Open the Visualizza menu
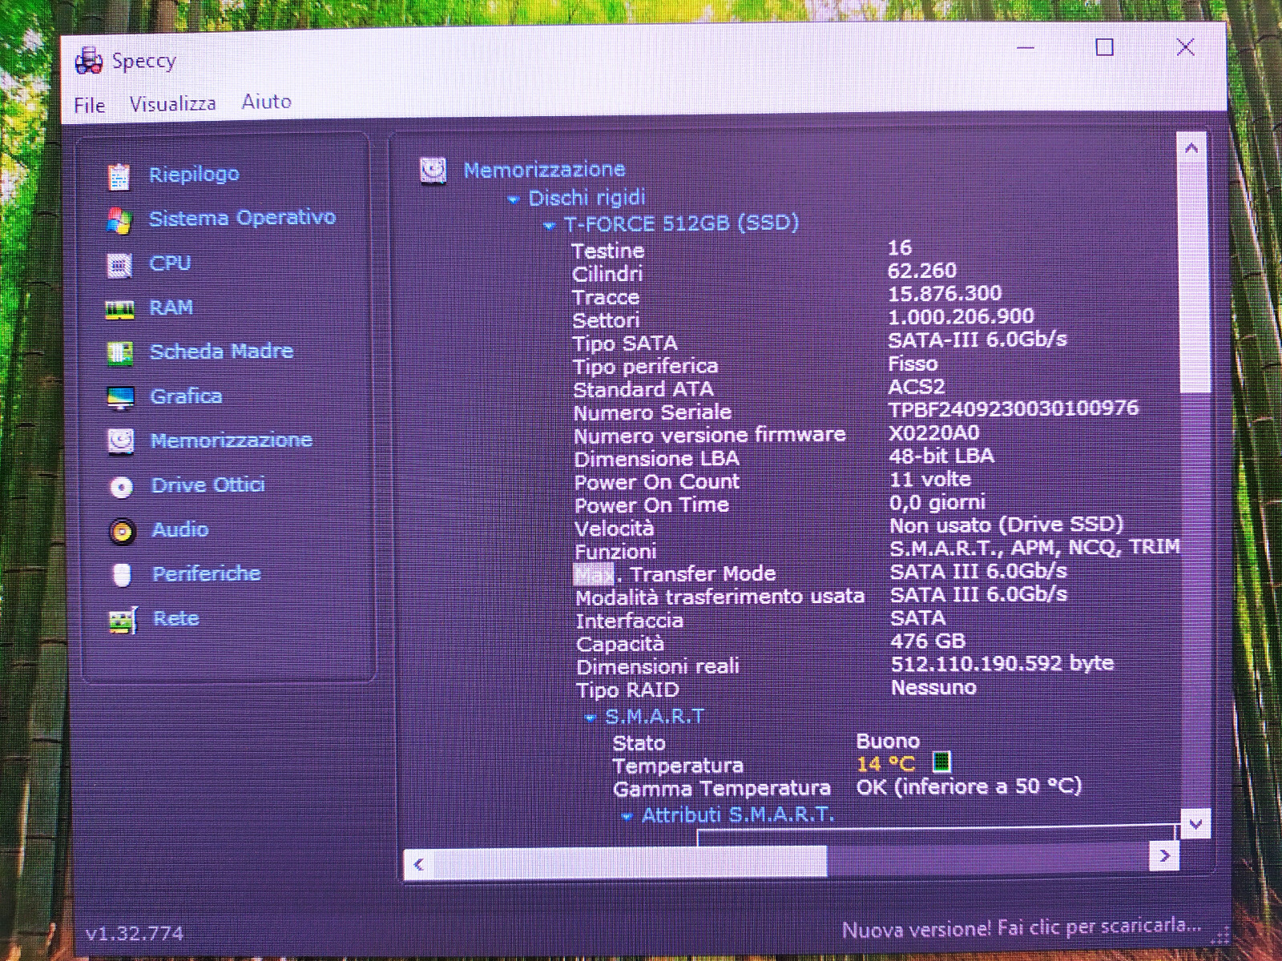Image resolution: width=1282 pixels, height=961 pixels. click(x=172, y=104)
